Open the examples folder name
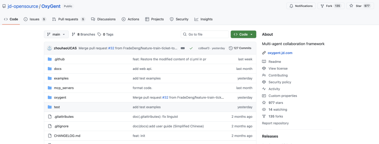The width and height of the screenshot is (379, 144). (x=61, y=78)
